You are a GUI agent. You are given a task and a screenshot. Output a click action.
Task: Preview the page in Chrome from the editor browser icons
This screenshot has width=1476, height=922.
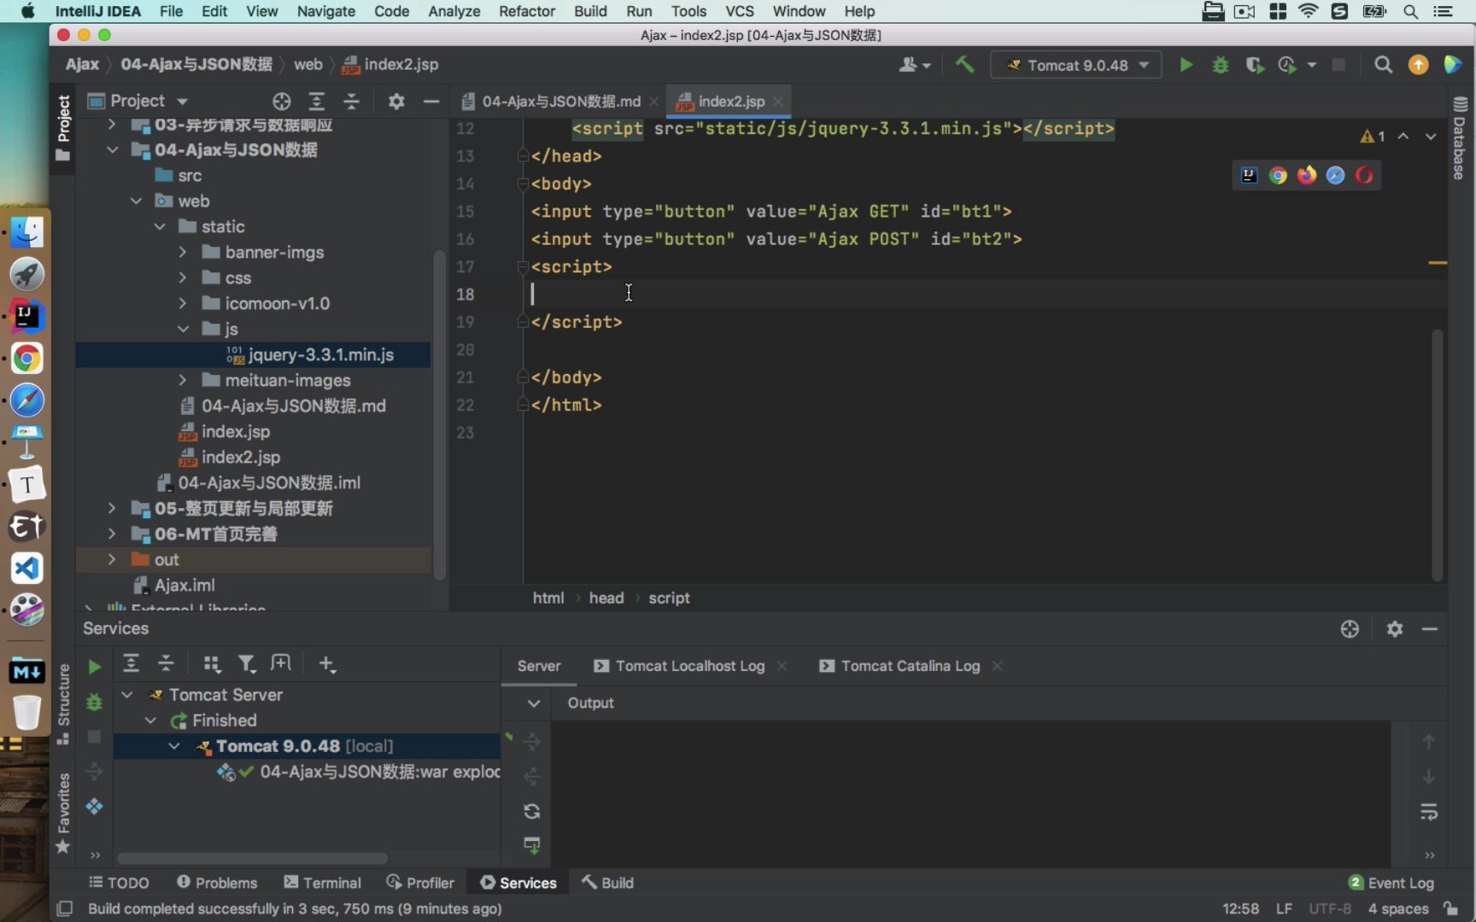click(1278, 176)
